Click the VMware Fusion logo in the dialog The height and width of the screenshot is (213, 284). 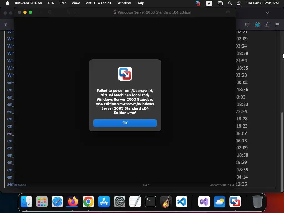click(x=125, y=74)
